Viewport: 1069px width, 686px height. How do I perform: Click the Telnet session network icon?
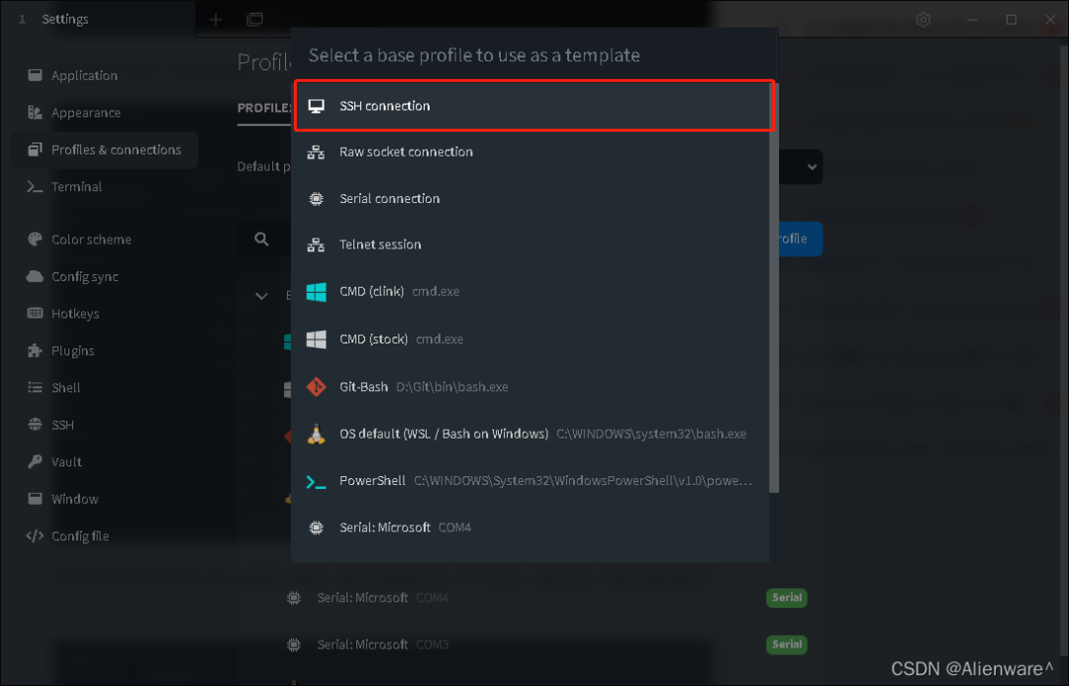316,245
